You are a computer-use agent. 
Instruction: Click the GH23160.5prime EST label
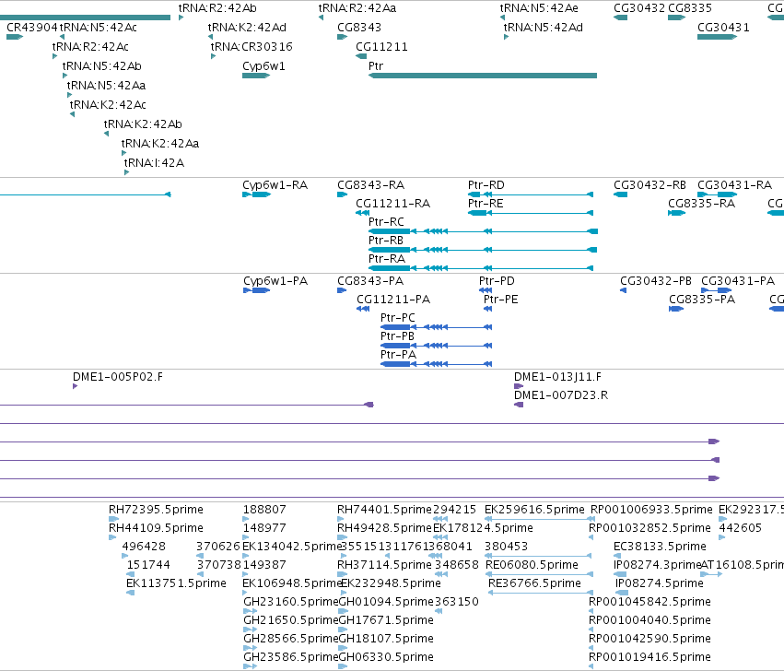291,602
